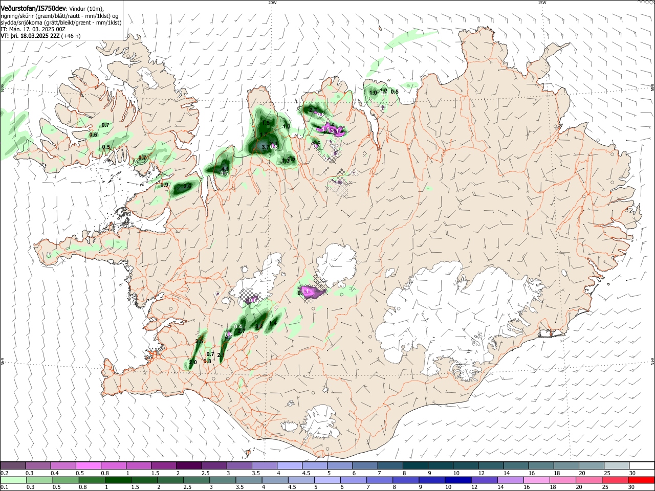The image size is (655, 491).
Task: Click the 20W longitude label
Action: coord(272,3)
